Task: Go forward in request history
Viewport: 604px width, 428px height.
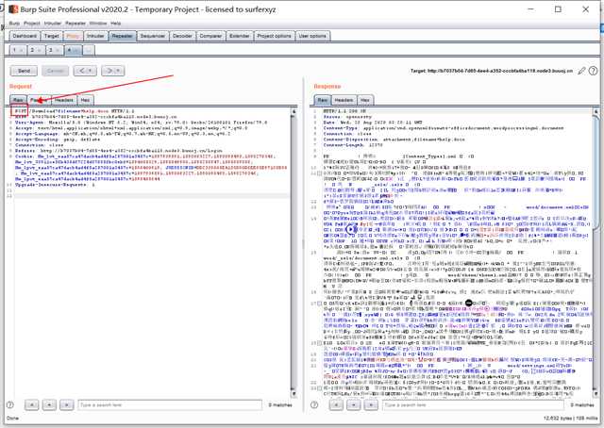Action: point(109,71)
